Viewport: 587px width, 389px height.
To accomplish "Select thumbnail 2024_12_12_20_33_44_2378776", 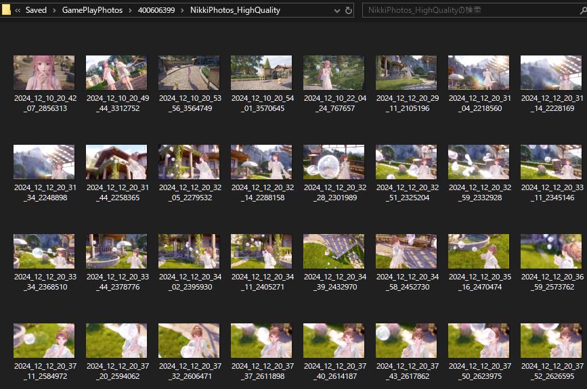I will [116, 252].
